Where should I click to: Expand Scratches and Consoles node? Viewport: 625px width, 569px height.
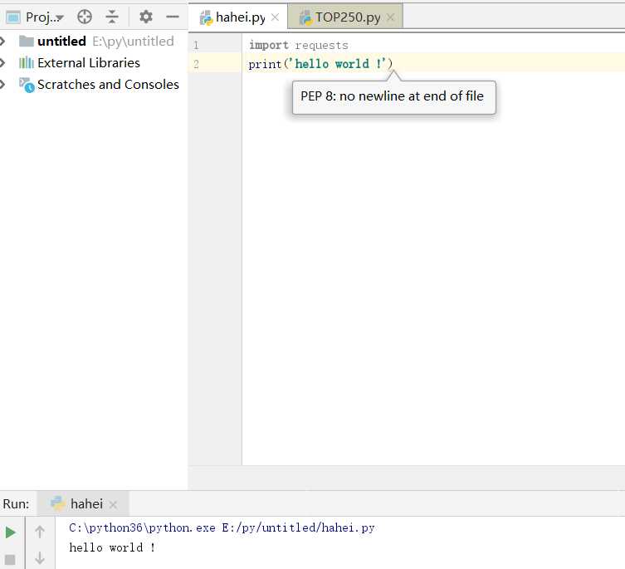coord(2,84)
